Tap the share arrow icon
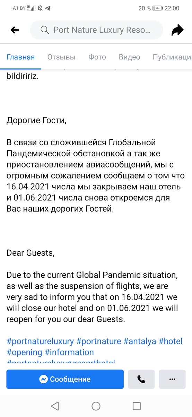The image size is (192, 417). pyautogui.click(x=177, y=30)
